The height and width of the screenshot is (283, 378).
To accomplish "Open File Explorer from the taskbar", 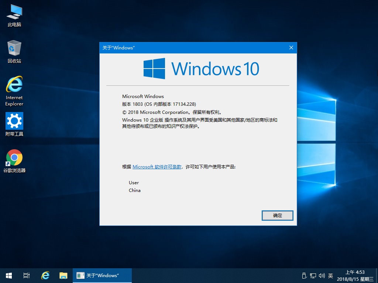I will [63, 276].
